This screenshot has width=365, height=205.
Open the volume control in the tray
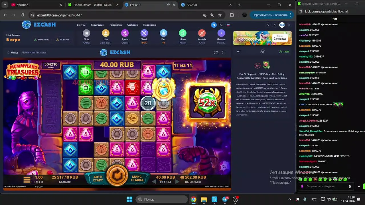point(329,199)
